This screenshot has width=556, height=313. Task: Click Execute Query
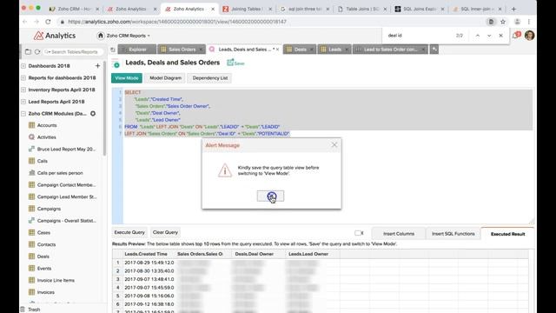tap(129, 232)
